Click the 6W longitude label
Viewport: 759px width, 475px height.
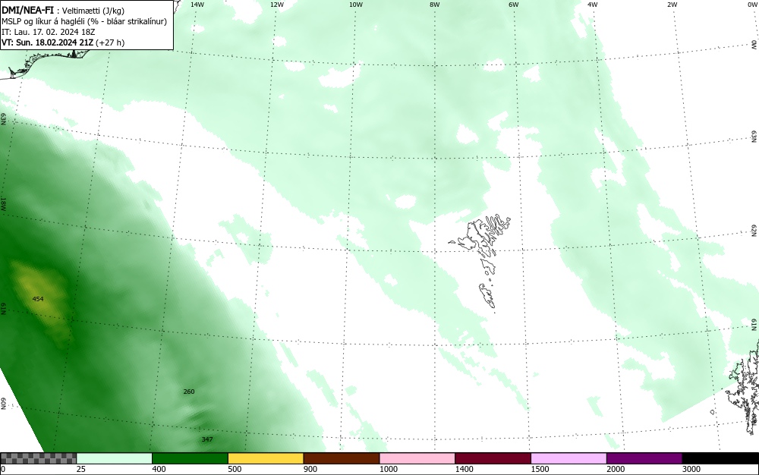tap(514, 5)
